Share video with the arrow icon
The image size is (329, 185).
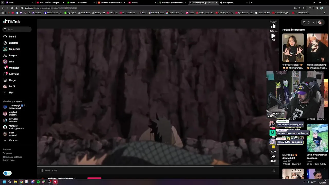tap(273, 156)
